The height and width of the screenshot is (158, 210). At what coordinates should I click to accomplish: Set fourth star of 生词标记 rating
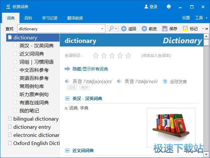pyautogui.click(x=120, y=56)
